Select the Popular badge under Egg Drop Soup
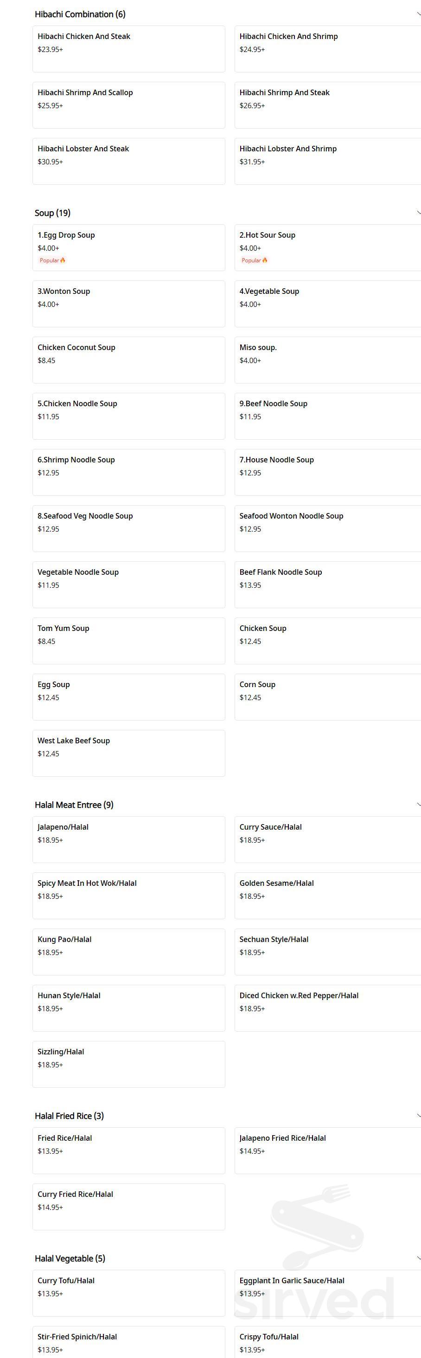The width and height of the screenshot is (421, 1358). coord(51,260)
